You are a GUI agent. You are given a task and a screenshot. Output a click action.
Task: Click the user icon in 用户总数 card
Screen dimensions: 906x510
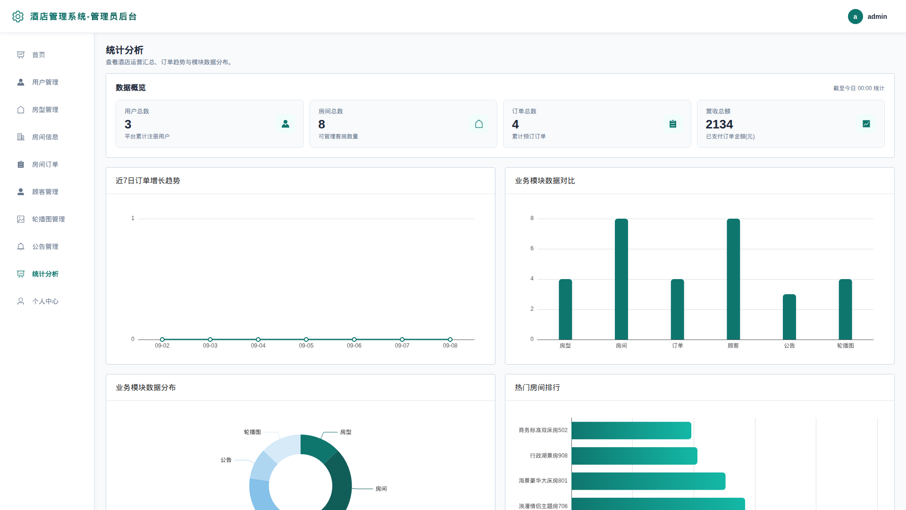[285, 124]
